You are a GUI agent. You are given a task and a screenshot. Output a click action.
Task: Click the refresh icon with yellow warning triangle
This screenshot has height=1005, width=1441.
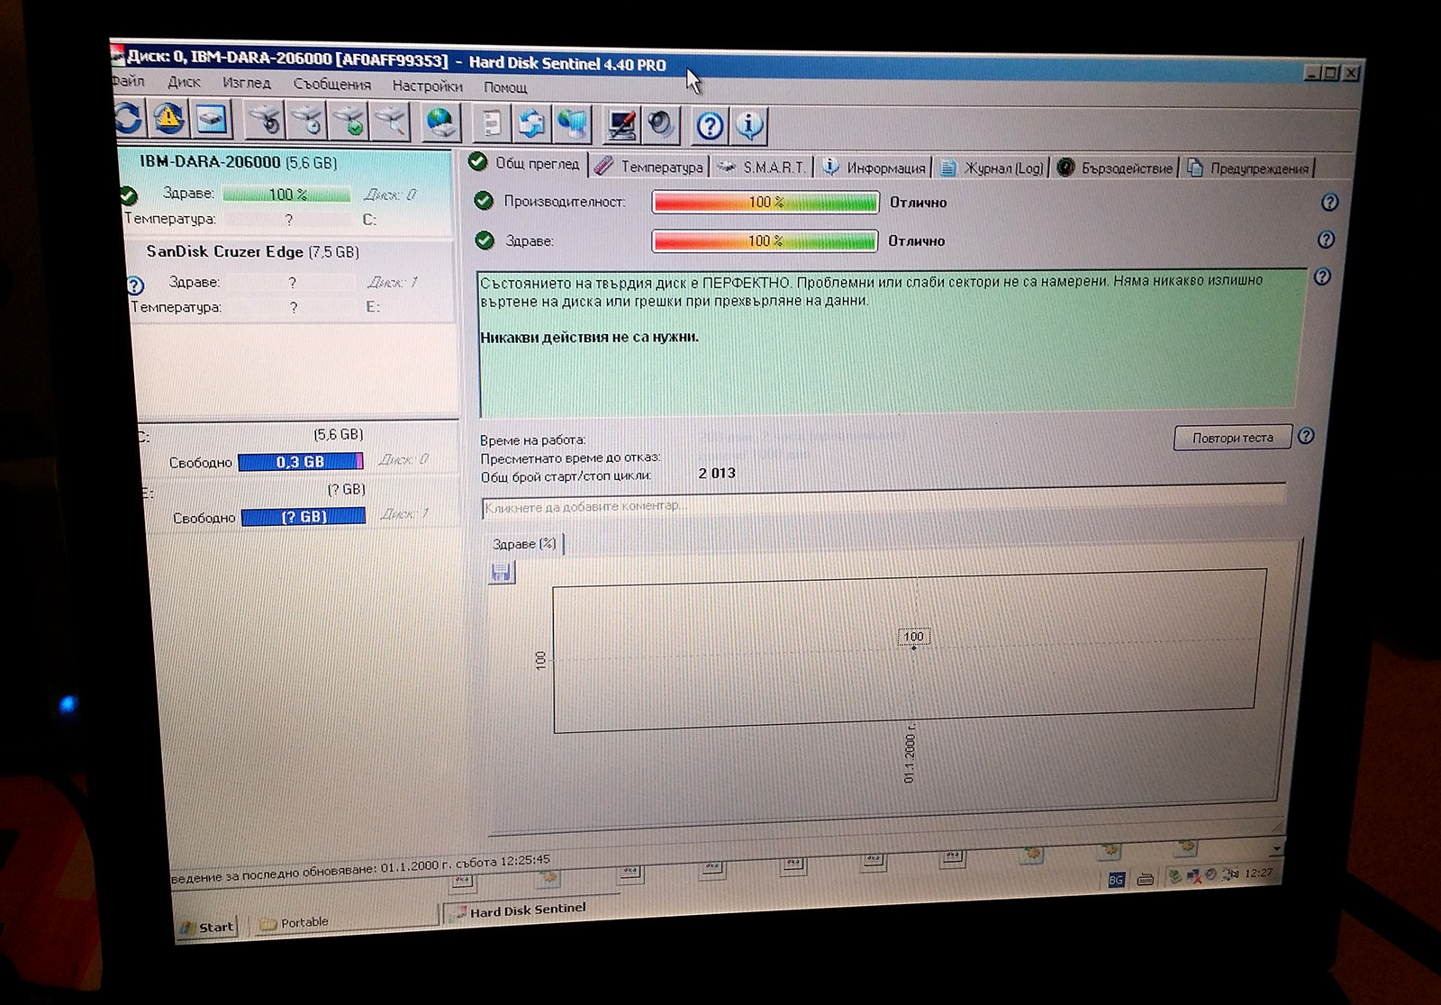[x=168, y=119]
